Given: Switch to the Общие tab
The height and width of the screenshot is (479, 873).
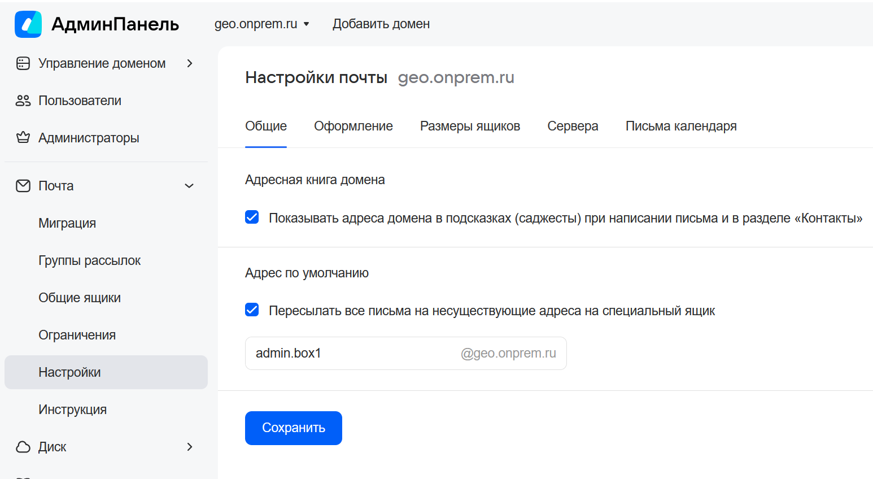Looking at the screenshot, I should click(x=266, y=127).
